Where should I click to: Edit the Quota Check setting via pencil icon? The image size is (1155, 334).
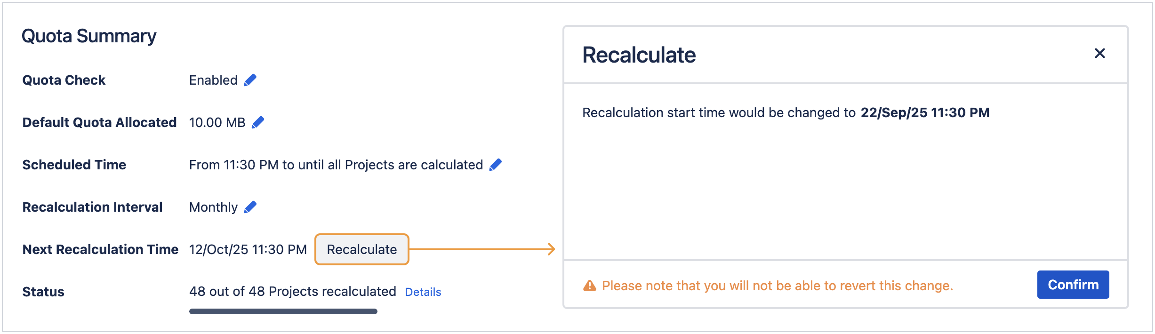[x=250, y=80]
